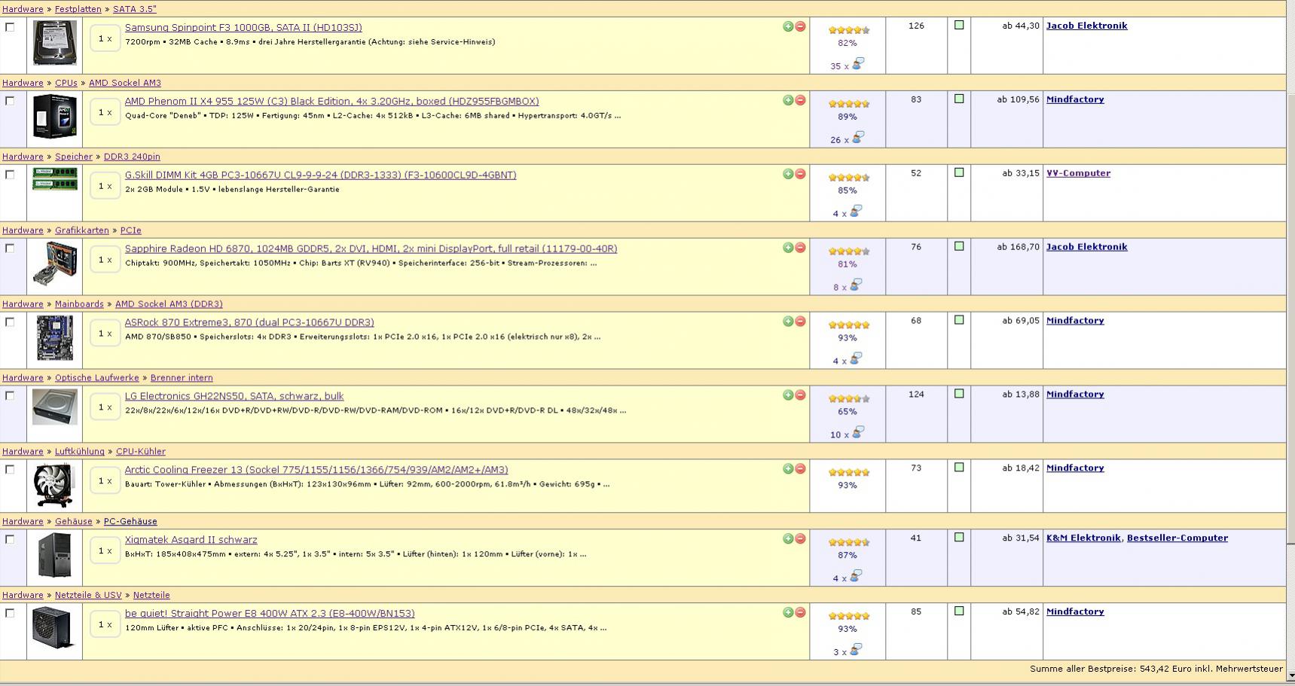The width and height of the screenshot is (1295, 686).
Task: Open Sapphire Radeon HD 6870 product thumbnail
Action: point(55,264)
